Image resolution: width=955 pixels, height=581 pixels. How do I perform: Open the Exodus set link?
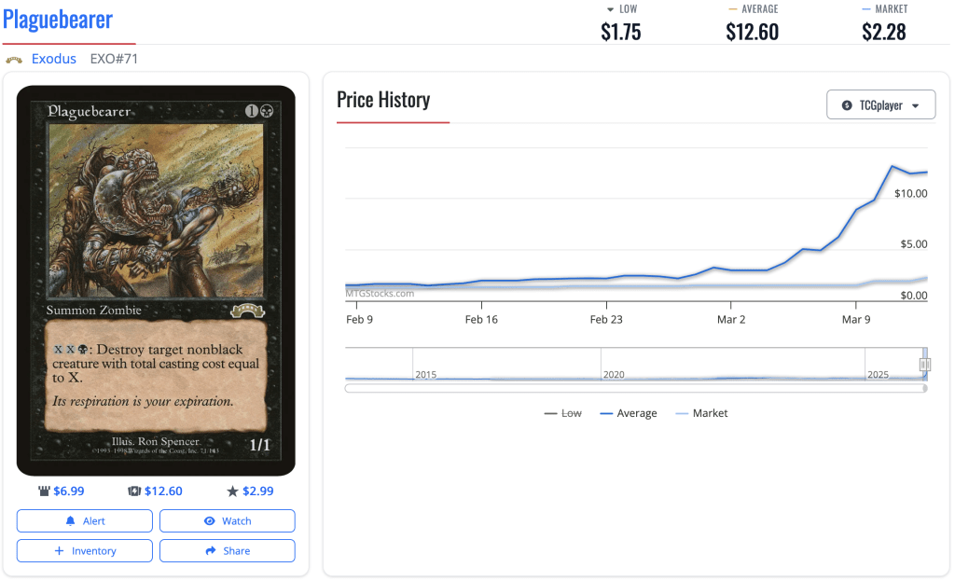(x=54, y=59)
